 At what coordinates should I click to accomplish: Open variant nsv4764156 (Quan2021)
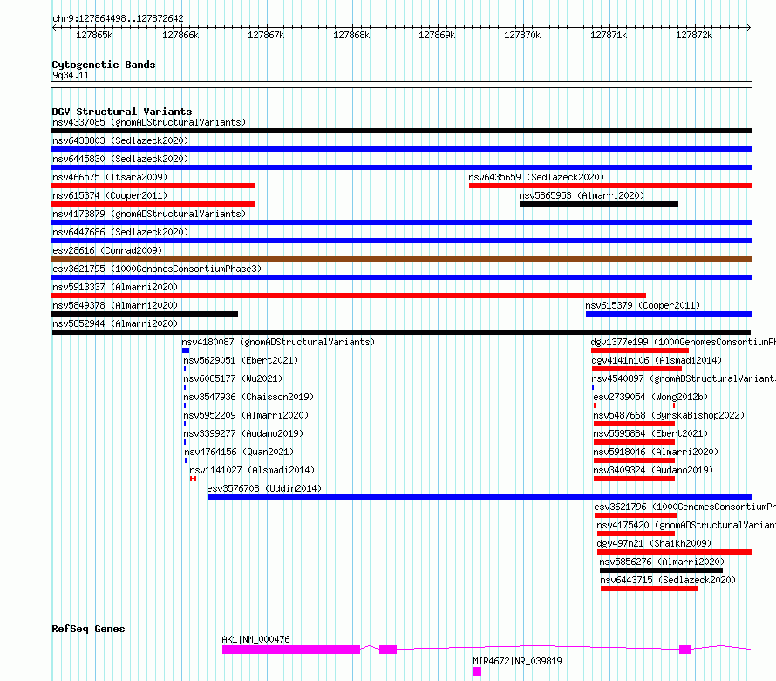pos(239,452)
